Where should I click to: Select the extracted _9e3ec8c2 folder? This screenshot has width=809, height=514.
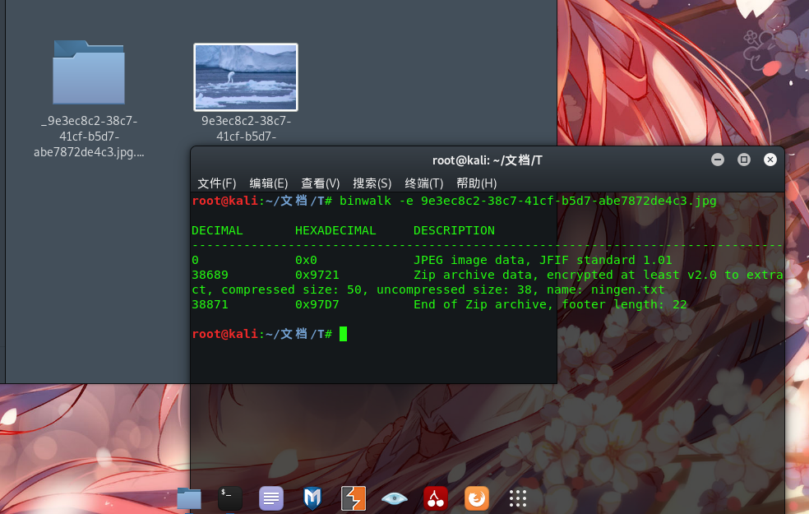click(89, 72)
